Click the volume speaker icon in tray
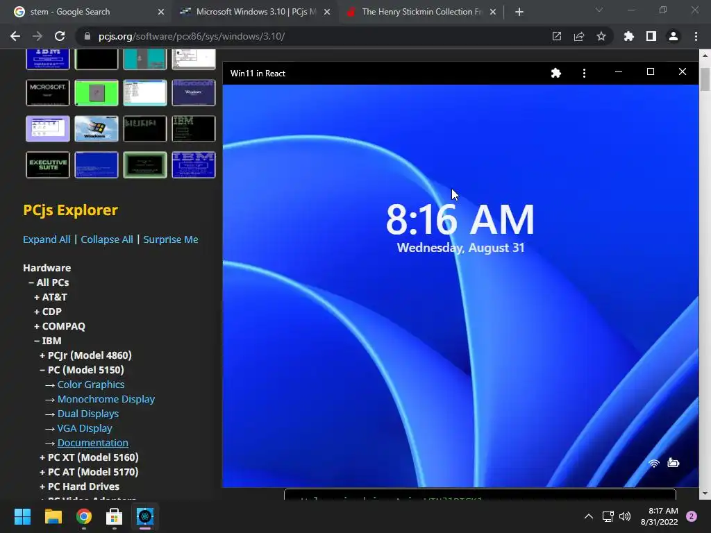This screenshot has width=711, height=533. (625, 516)
